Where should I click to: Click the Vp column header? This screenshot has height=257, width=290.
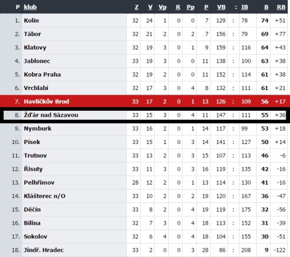(x=162, y=7)
